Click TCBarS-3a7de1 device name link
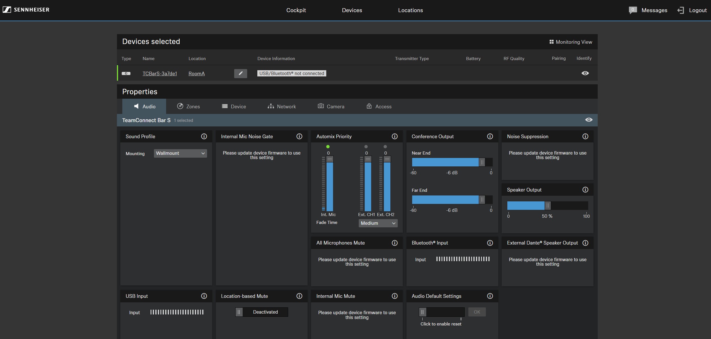711x339 pixels. click(x=160, y=73)
